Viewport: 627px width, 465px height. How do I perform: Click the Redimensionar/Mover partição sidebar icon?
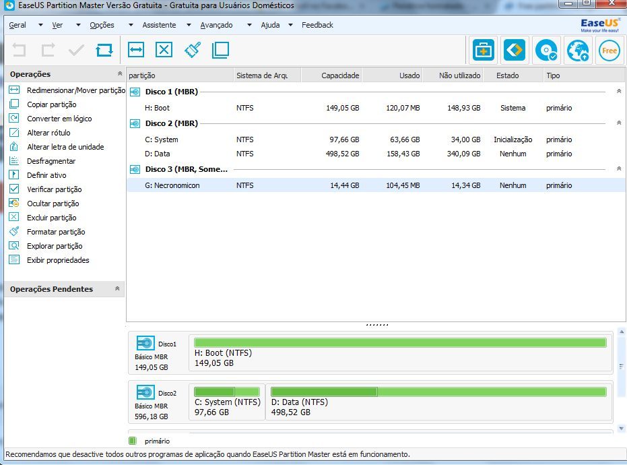[14, 90]
